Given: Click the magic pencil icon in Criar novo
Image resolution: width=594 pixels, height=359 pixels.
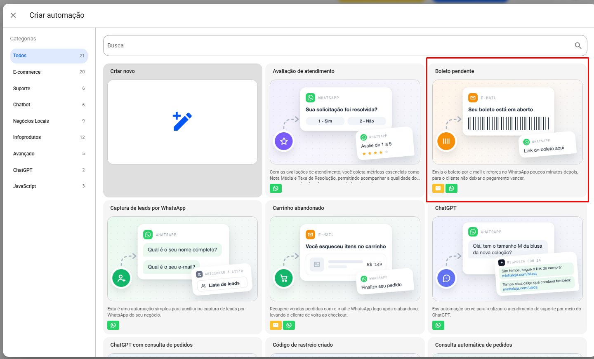Looking at the screenshot, I should (x=182, y=122).
